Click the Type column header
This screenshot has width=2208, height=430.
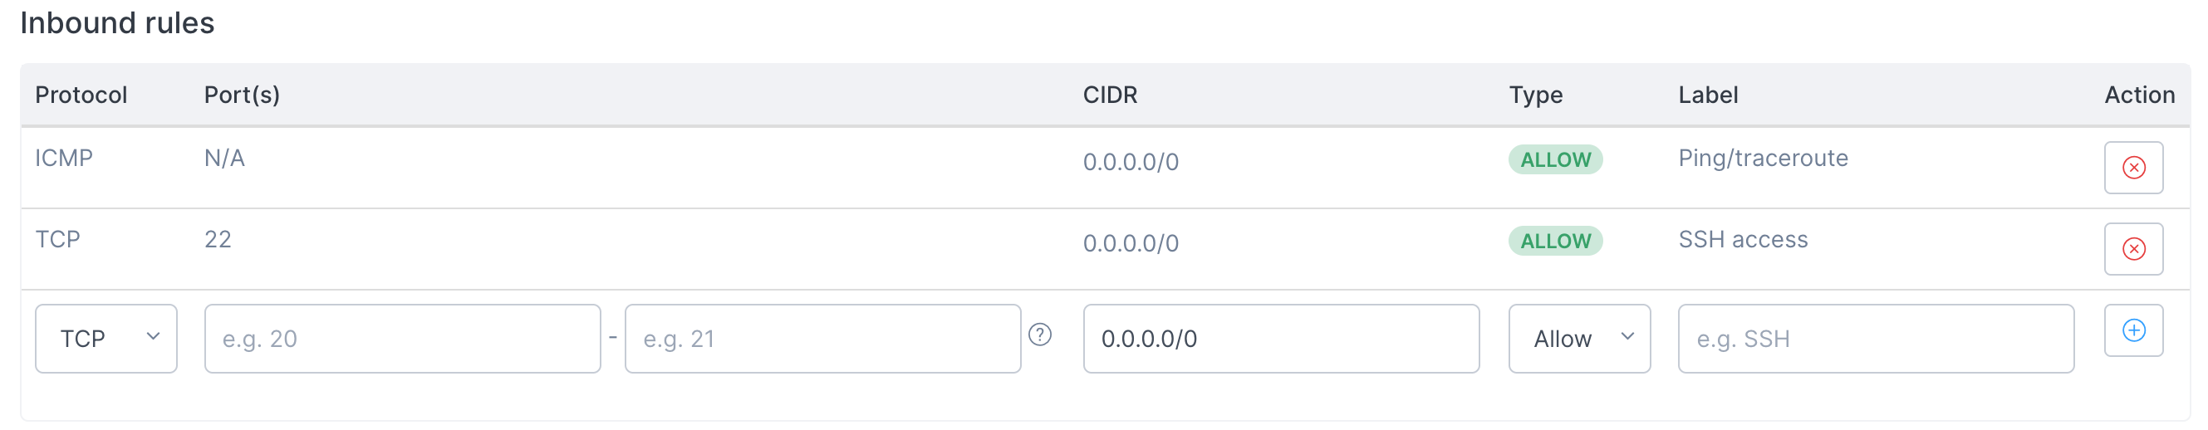tap(1535, 95)
